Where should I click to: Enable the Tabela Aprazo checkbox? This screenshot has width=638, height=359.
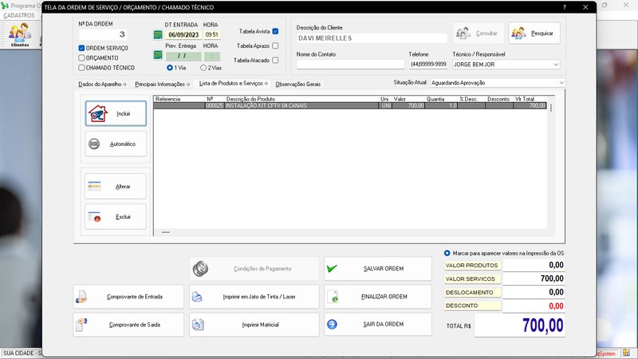(x=275, y=45)
